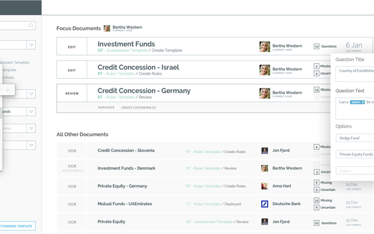Screen dimensions: 374x234
Task: Click the sidebar search input field
Action: (18, 26)
